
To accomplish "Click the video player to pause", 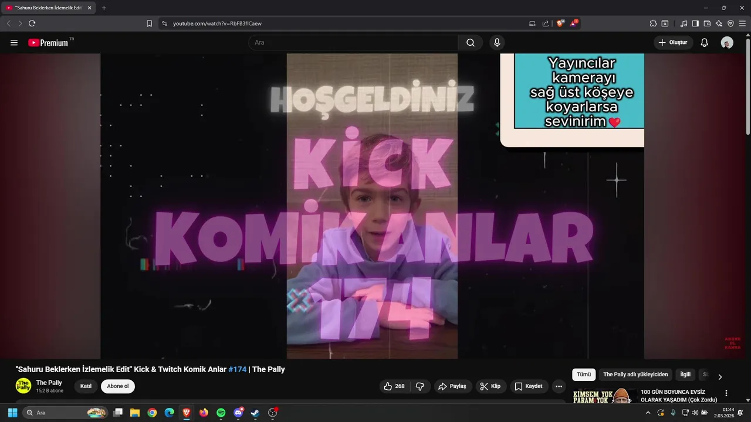I will pos(372,206).
